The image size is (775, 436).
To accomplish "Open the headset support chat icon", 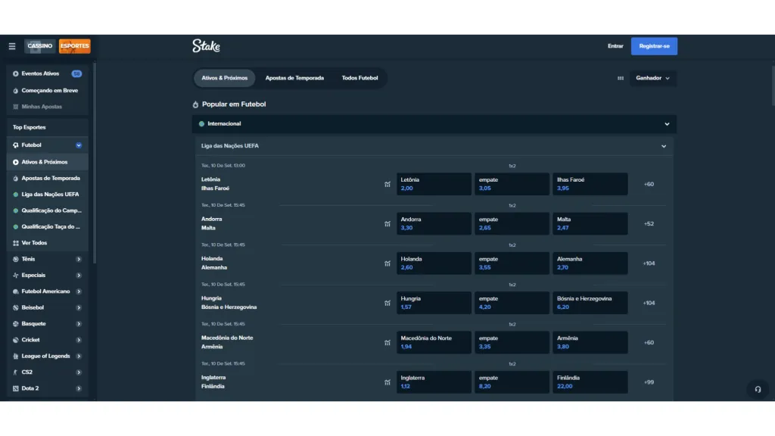I will [758, 389].
